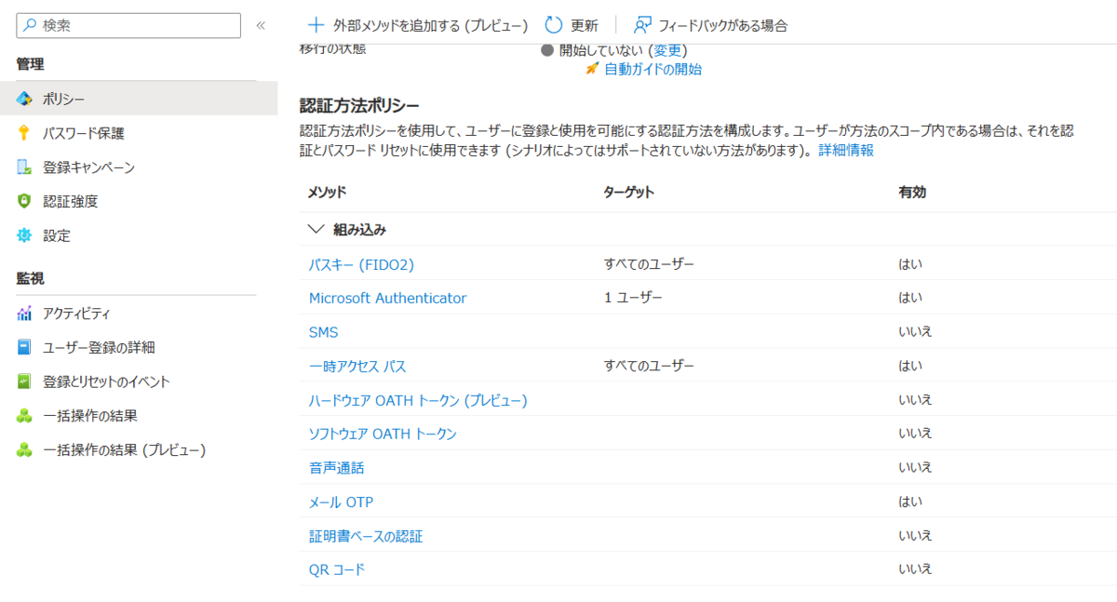The image size is (1117, 602).
Task: Click the 更新 toolbar button
Action: 572,25
